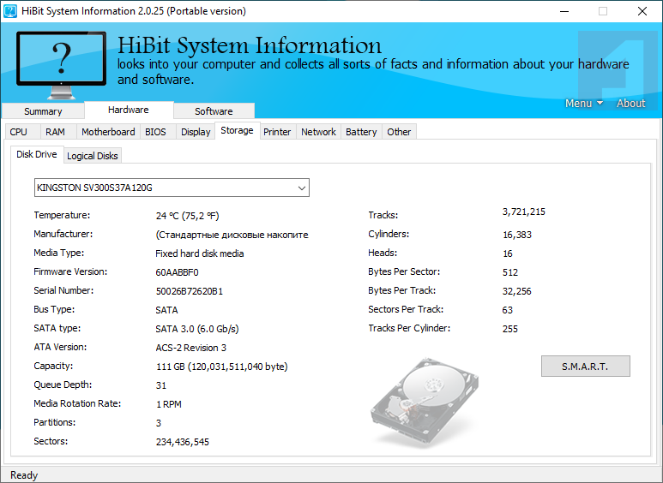Select the KINGSTON SV300S37A120G combo box
This screenshot has height=483, width=663.
pyautogui.click(x=172, y=188)
